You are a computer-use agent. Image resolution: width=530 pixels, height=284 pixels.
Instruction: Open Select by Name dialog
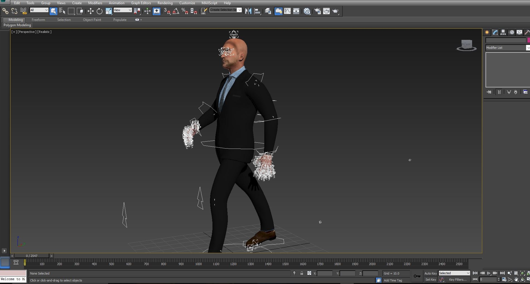[x=62, y=11]
